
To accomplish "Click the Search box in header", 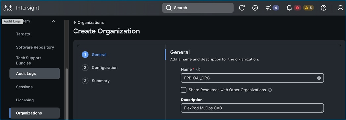I will (198, 8).
